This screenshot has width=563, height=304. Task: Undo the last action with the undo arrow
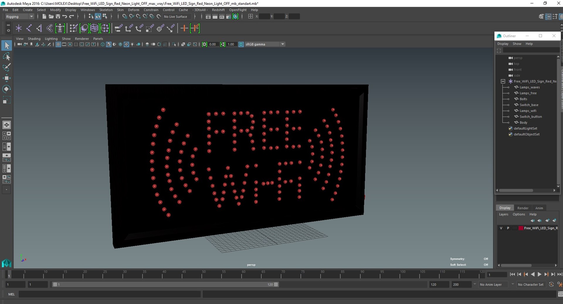pos(65,16)
